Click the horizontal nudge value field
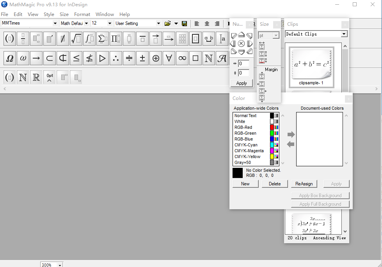382x267 pixels. pos(243,64)
